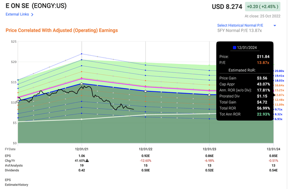Click the white triangle marker at 12/31/23
This screenshot has height=189, width=289.
[209, 95]
